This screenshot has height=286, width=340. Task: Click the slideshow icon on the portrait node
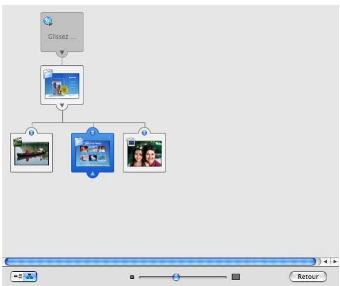coord(130,142)
